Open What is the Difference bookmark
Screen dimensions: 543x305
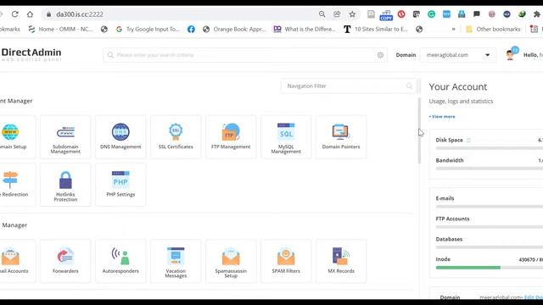pos(305,30)
